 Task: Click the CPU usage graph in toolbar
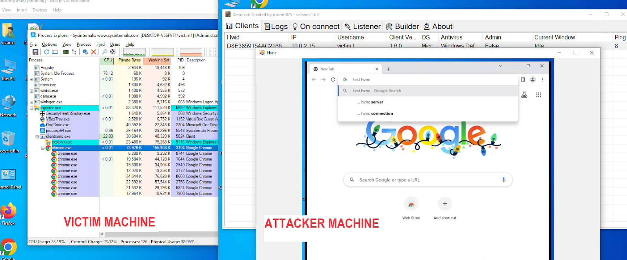coord(134,52)
